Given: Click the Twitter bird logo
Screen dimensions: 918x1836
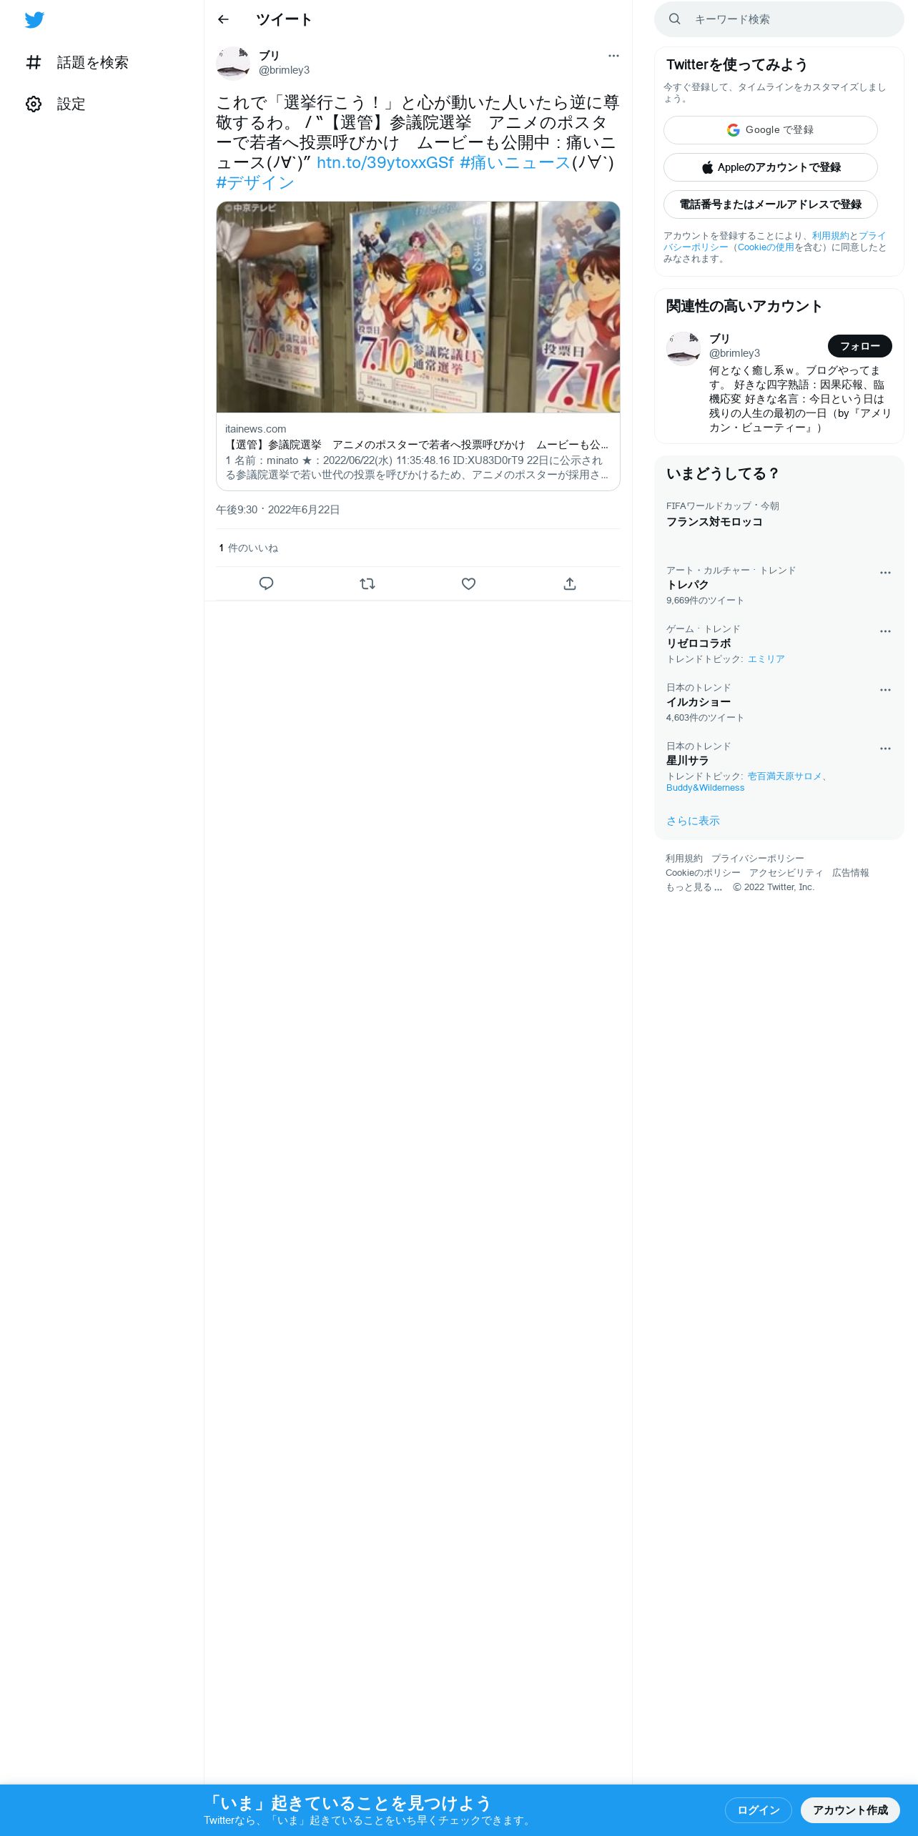Looking at the screenshot, I should click(x=34, y=20).
